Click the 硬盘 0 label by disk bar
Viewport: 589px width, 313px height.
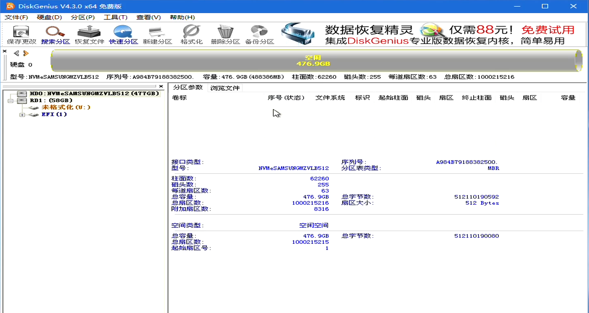coord(21,65)
